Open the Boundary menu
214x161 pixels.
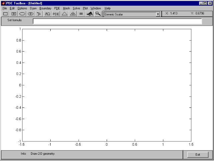tap(45, 8)
